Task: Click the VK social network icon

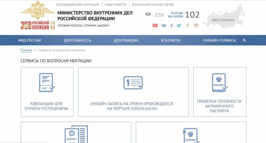Action: tap(164, 26)
